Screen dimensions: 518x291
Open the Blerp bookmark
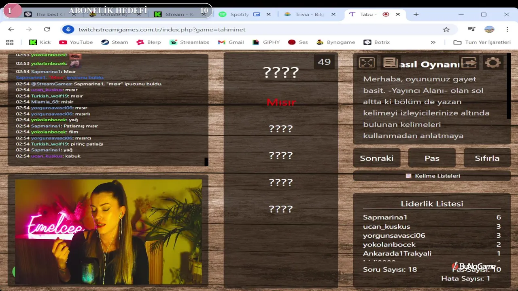pos(149,42)
